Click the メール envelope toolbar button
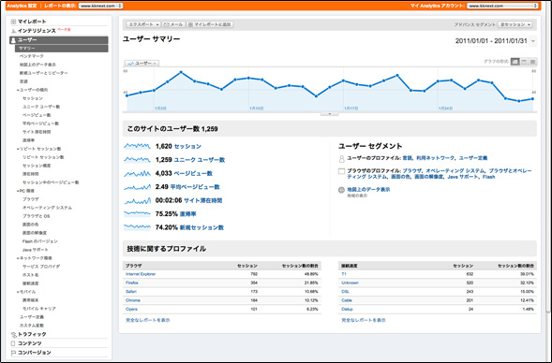The image size is (552, 363). click(x=173, y=24)
